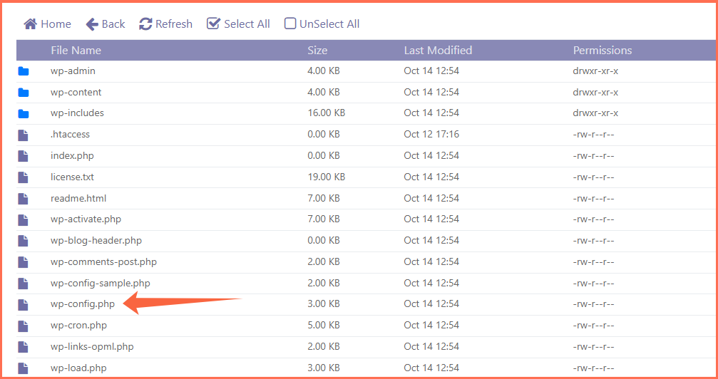The height and width of the screenshot is (379, 718).
Task: Click the Refresh circular arrows icon
Action: tap(145, 24)
